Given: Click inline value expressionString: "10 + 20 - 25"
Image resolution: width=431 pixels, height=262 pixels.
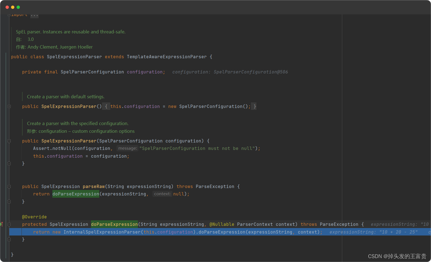Looking at the screenshot, I should 374,232.
